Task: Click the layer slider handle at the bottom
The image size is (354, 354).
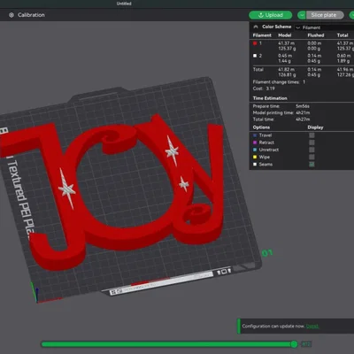Action: pos(294,344)
